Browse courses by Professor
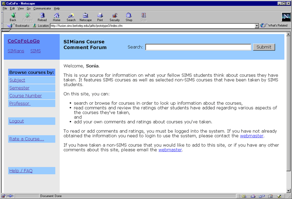292x199 pixels. [20, 103]
